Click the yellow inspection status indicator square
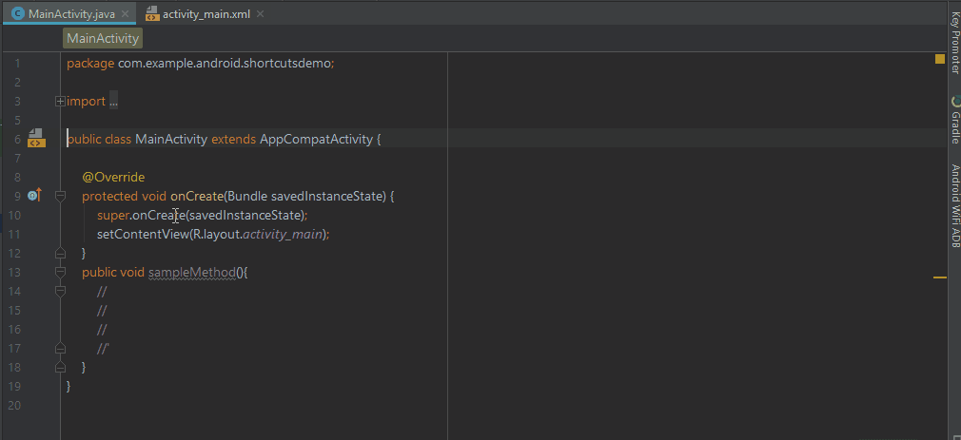 (x=940, y=59)
